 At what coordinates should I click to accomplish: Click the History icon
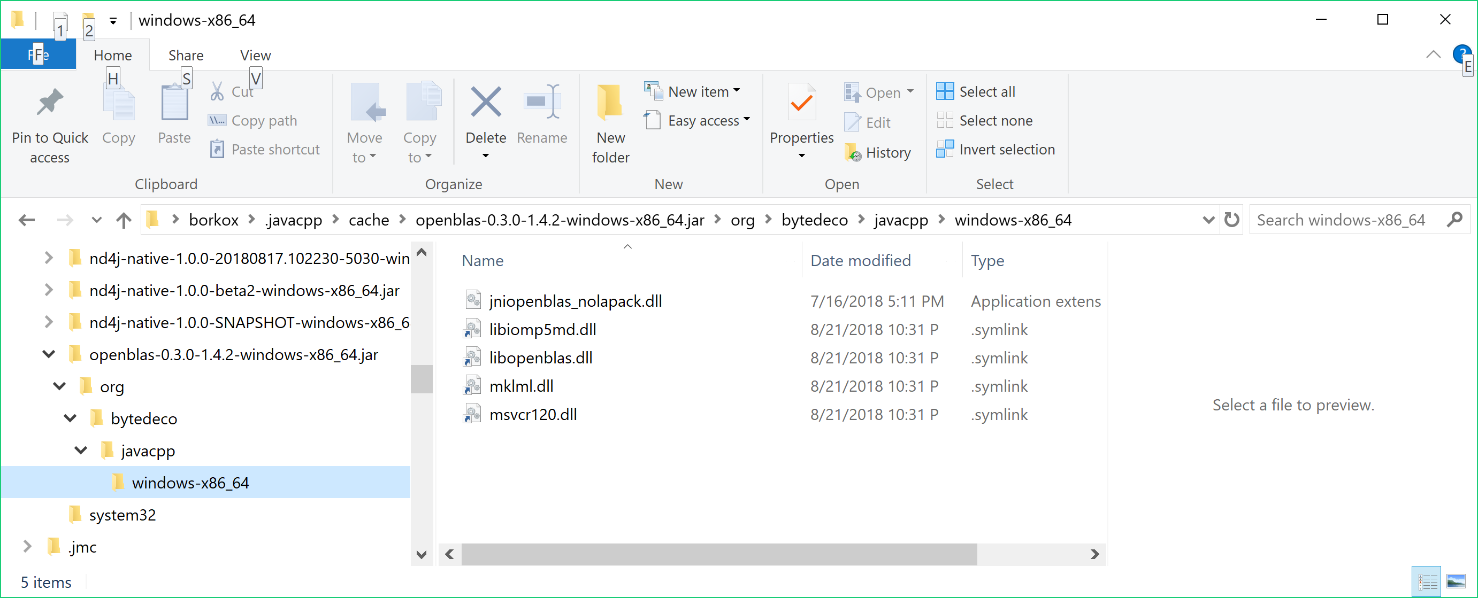point(853,153)
